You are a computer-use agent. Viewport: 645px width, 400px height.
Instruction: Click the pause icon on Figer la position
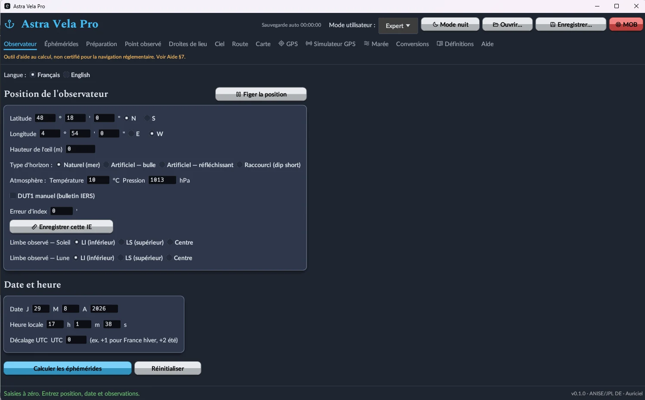[x=239, y=94]
